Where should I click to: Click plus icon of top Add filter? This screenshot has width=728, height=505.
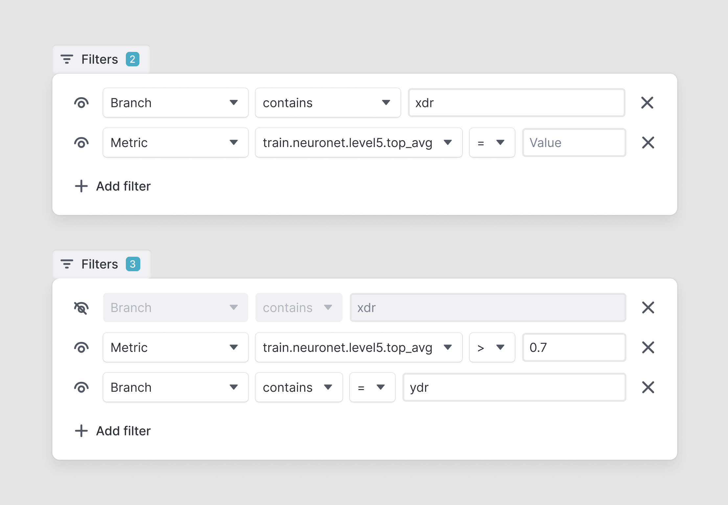click(x=81, y=186)
